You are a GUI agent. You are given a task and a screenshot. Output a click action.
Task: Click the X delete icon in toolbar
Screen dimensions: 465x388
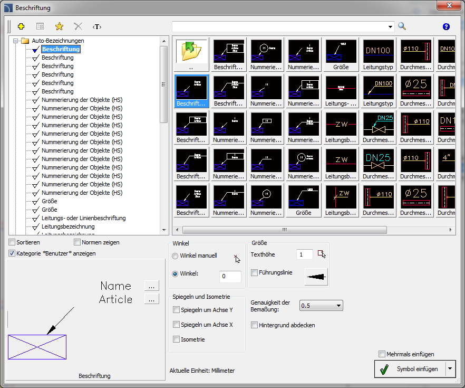point(78,26)
